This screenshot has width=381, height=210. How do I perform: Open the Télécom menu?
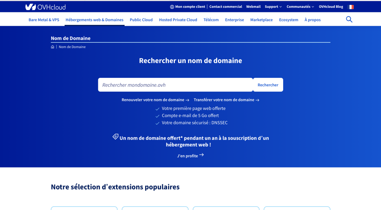211,20
